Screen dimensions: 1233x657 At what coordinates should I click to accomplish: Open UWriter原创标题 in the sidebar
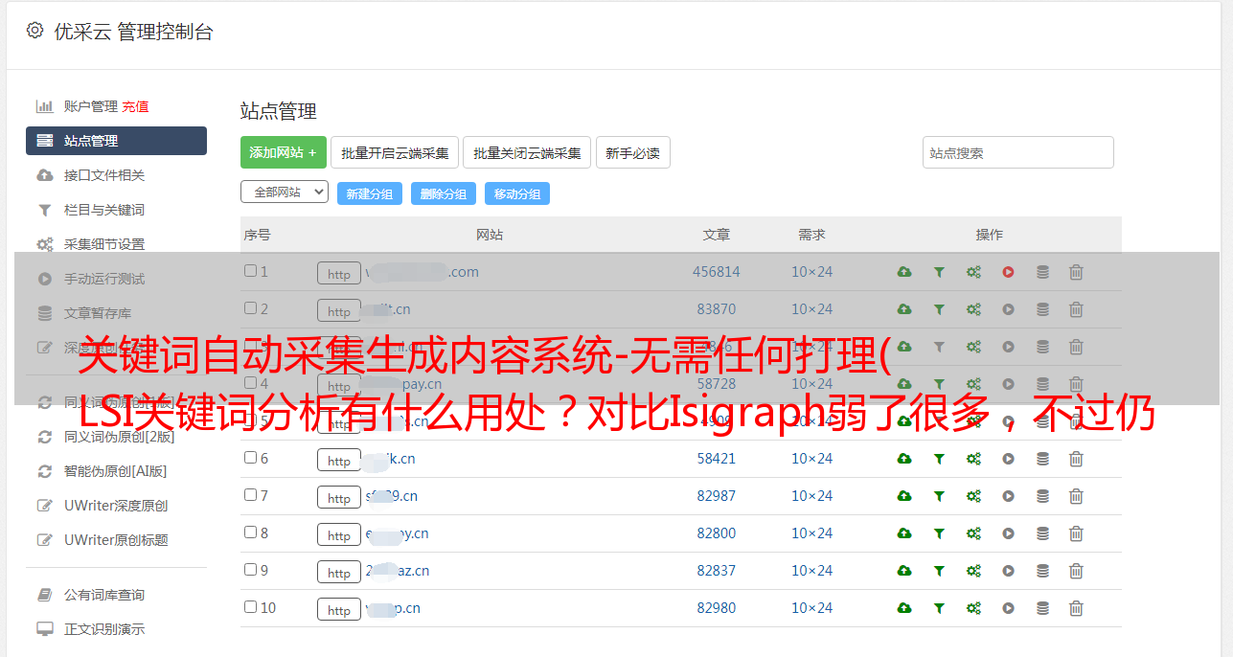[116, 540]
